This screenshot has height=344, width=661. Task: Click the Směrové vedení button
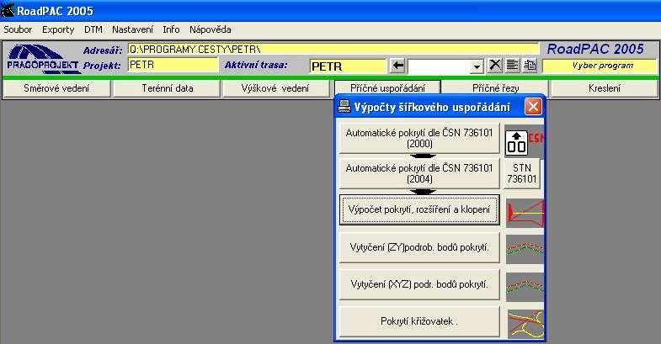pyautogui.click(x=56, y=88)
